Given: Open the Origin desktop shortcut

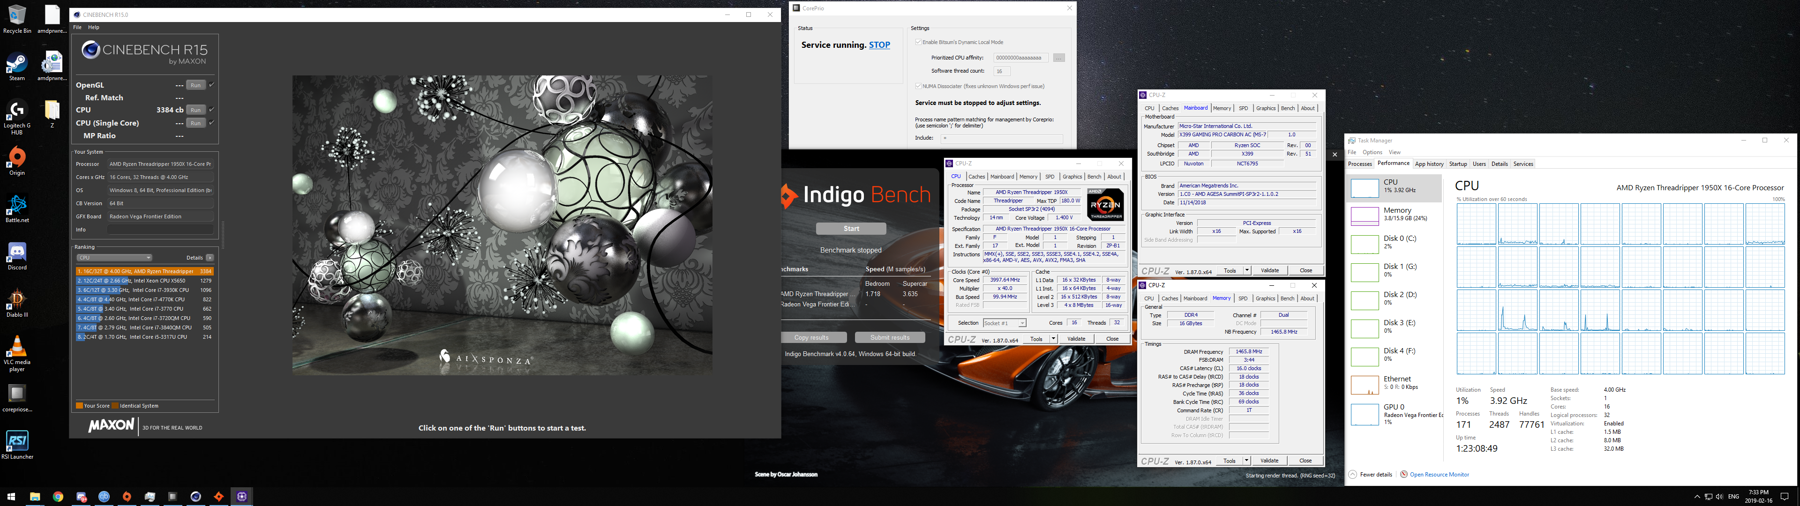Looking at the screenshot, I should pos(17,162).
